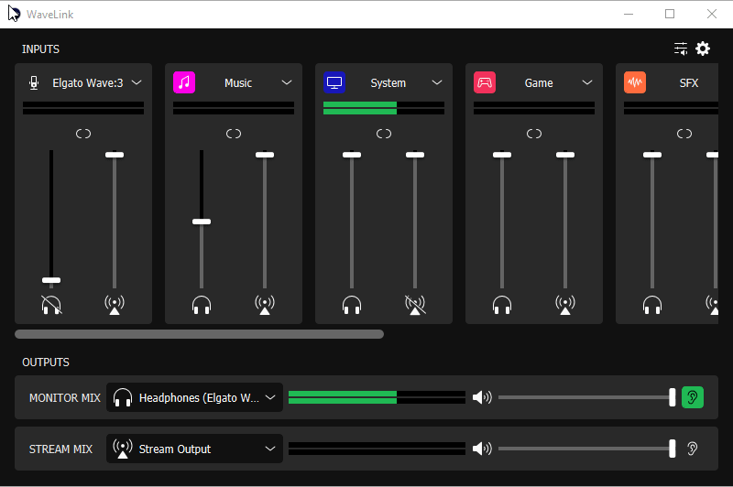Click the horizontal inputs scrollbar
Viewport: 733px width, 487px height.
coord(199,334)
